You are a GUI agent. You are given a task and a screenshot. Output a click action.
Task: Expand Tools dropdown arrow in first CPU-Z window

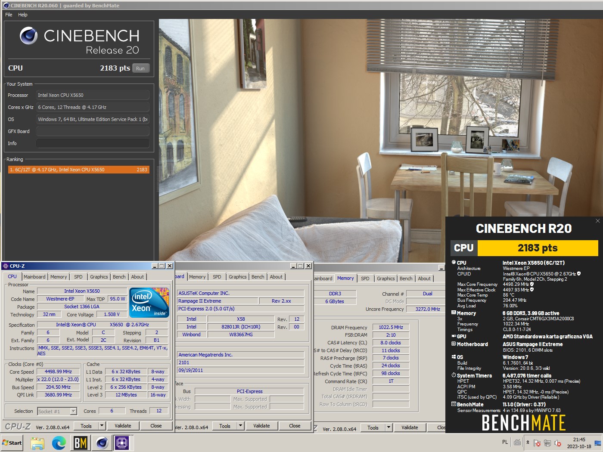(x=102, y=426)
